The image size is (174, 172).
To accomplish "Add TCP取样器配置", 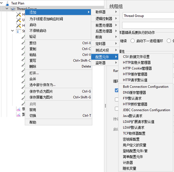I will click(x=146, y=133).
